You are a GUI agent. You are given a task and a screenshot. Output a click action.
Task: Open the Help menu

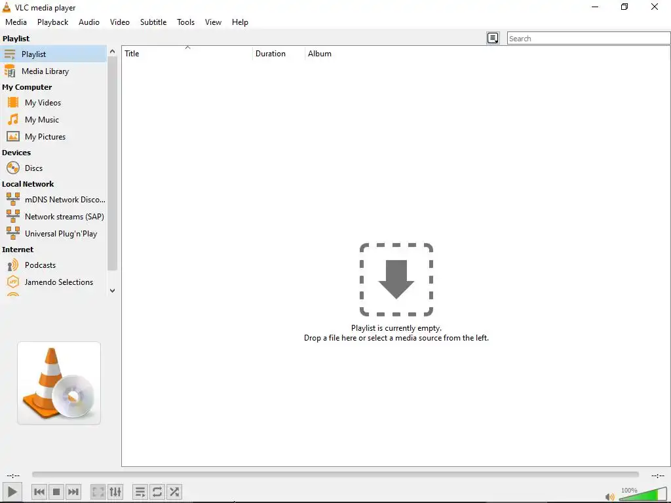tap(240, 22)
